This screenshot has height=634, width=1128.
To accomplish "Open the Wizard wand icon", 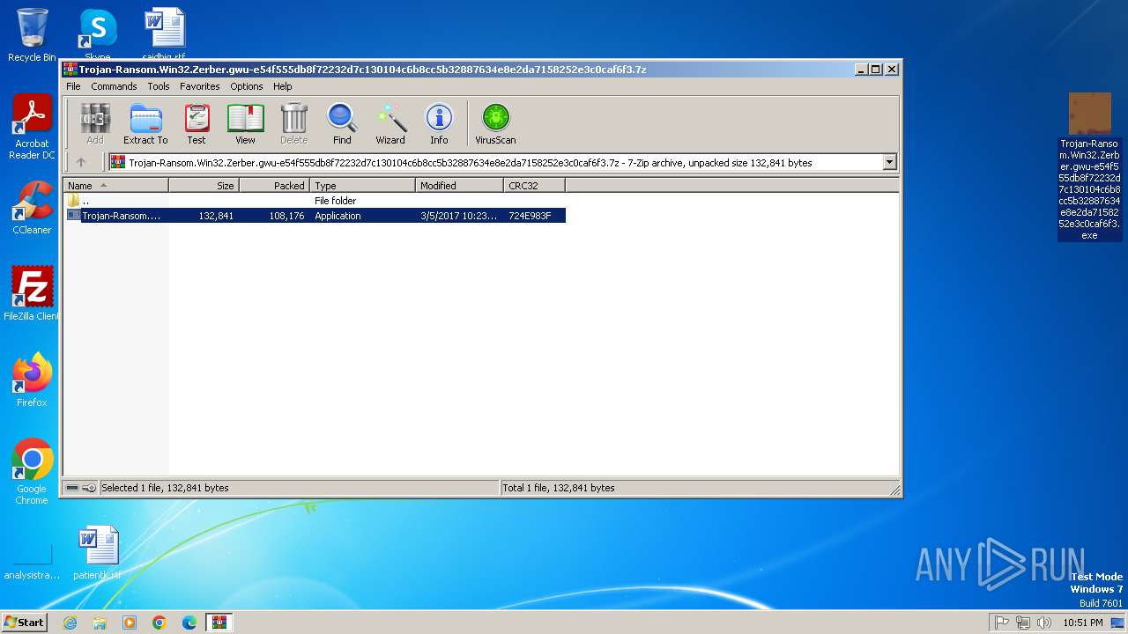I will pos(390,123).
